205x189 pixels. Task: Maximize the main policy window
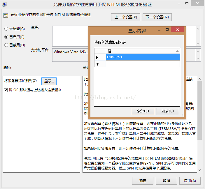click(187, 3)
